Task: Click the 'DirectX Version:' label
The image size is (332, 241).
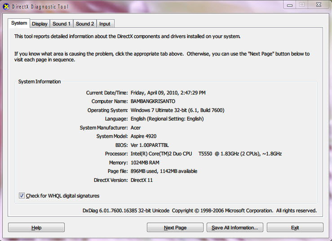Action: coord(111,180)
